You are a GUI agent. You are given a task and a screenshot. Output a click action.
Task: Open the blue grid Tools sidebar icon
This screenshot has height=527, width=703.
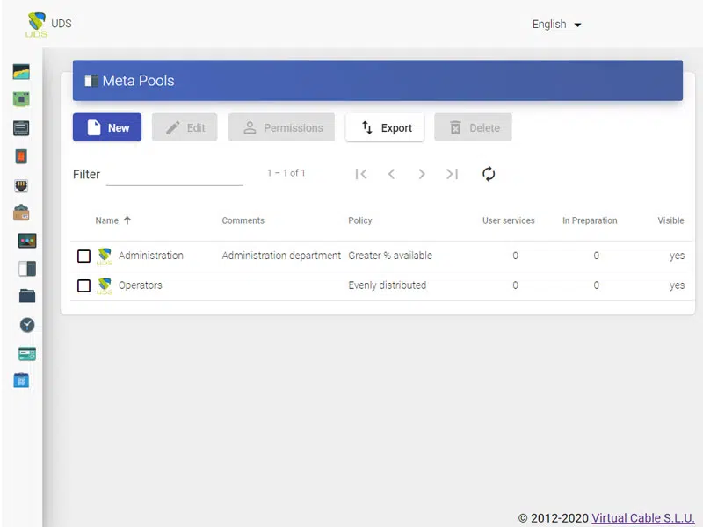pyautogui.click(x=21, y=380)
